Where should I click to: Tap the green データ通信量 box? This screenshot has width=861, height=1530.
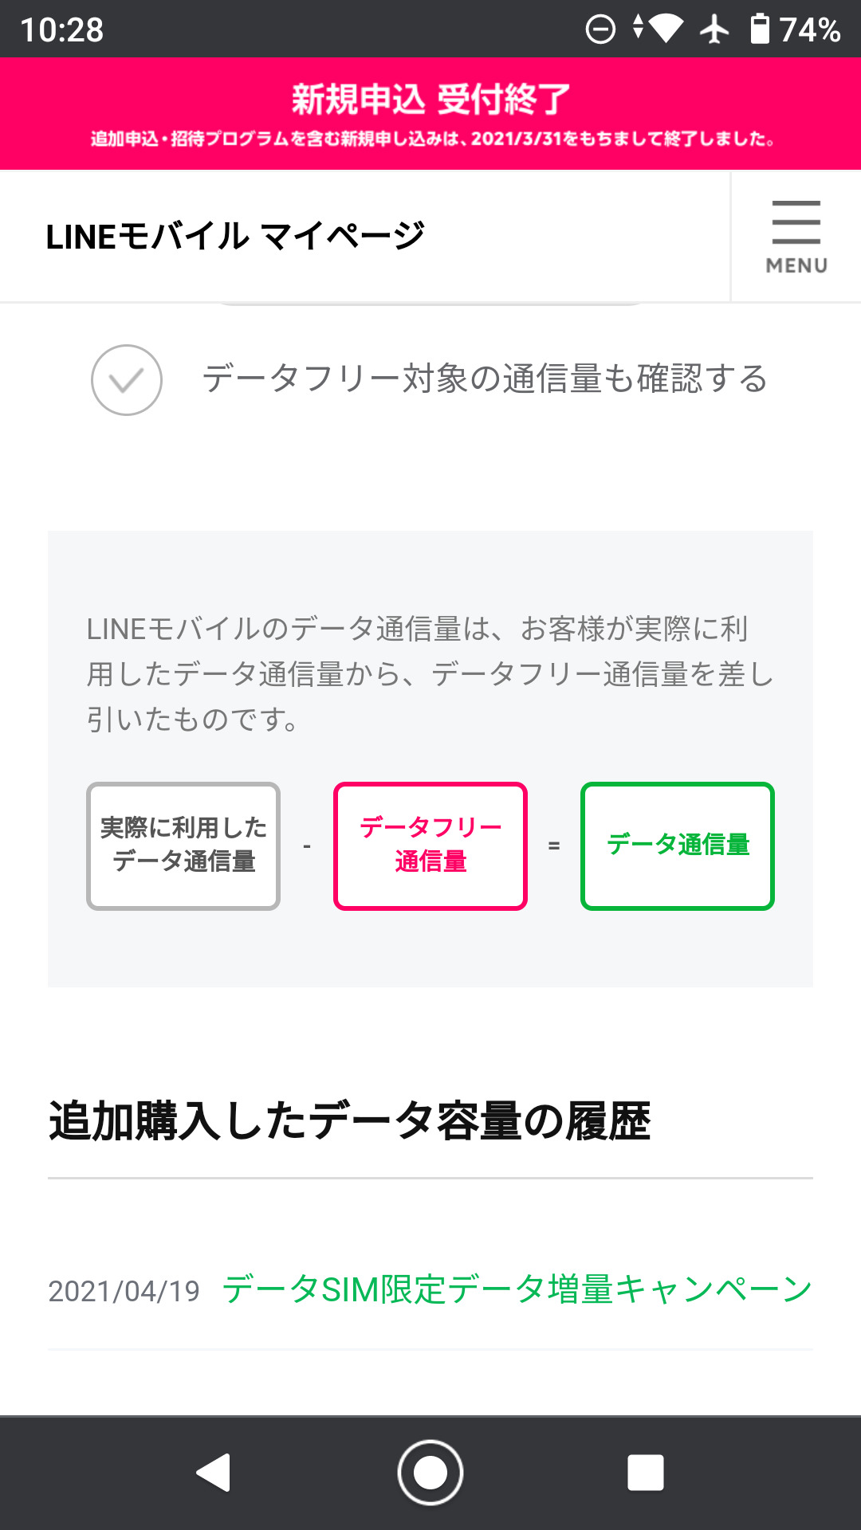(678, 845)
